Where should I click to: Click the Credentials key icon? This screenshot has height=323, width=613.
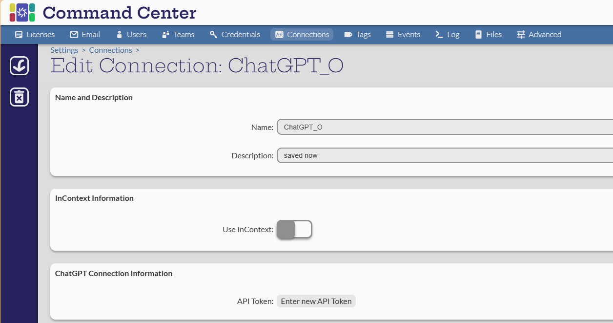pyautogui.click(x=213, y=35)
